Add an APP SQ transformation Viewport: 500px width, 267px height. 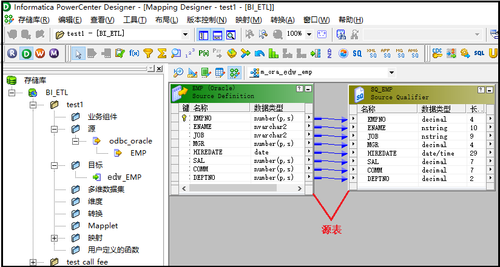(385, 53)
